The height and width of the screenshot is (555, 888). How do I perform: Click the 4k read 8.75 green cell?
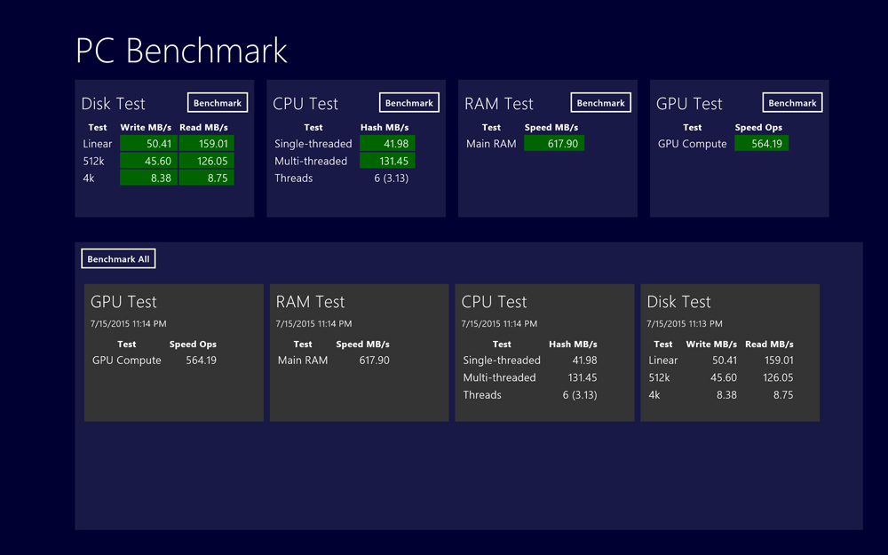pyautogui.click(x=206, y=178)
